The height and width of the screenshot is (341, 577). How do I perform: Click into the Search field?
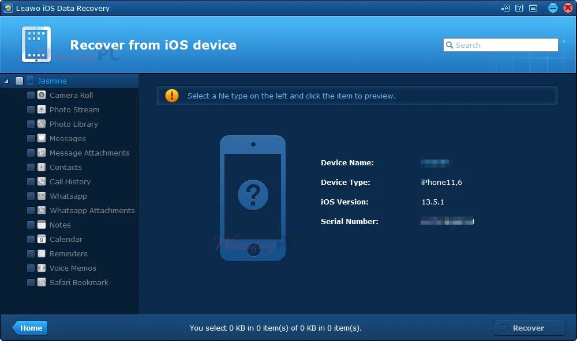coord(500,45)
